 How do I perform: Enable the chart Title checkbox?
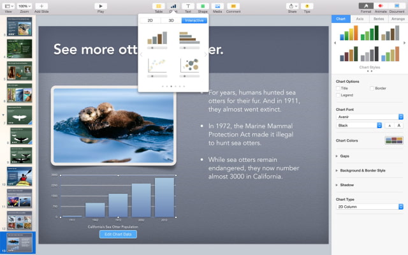(338, 89)
